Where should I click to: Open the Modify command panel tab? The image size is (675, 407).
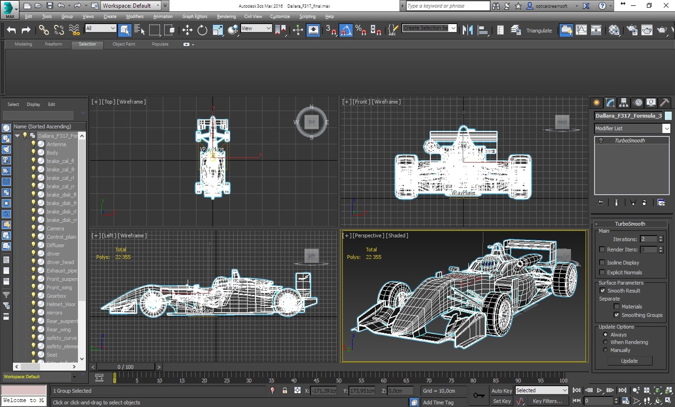point(610,103)
